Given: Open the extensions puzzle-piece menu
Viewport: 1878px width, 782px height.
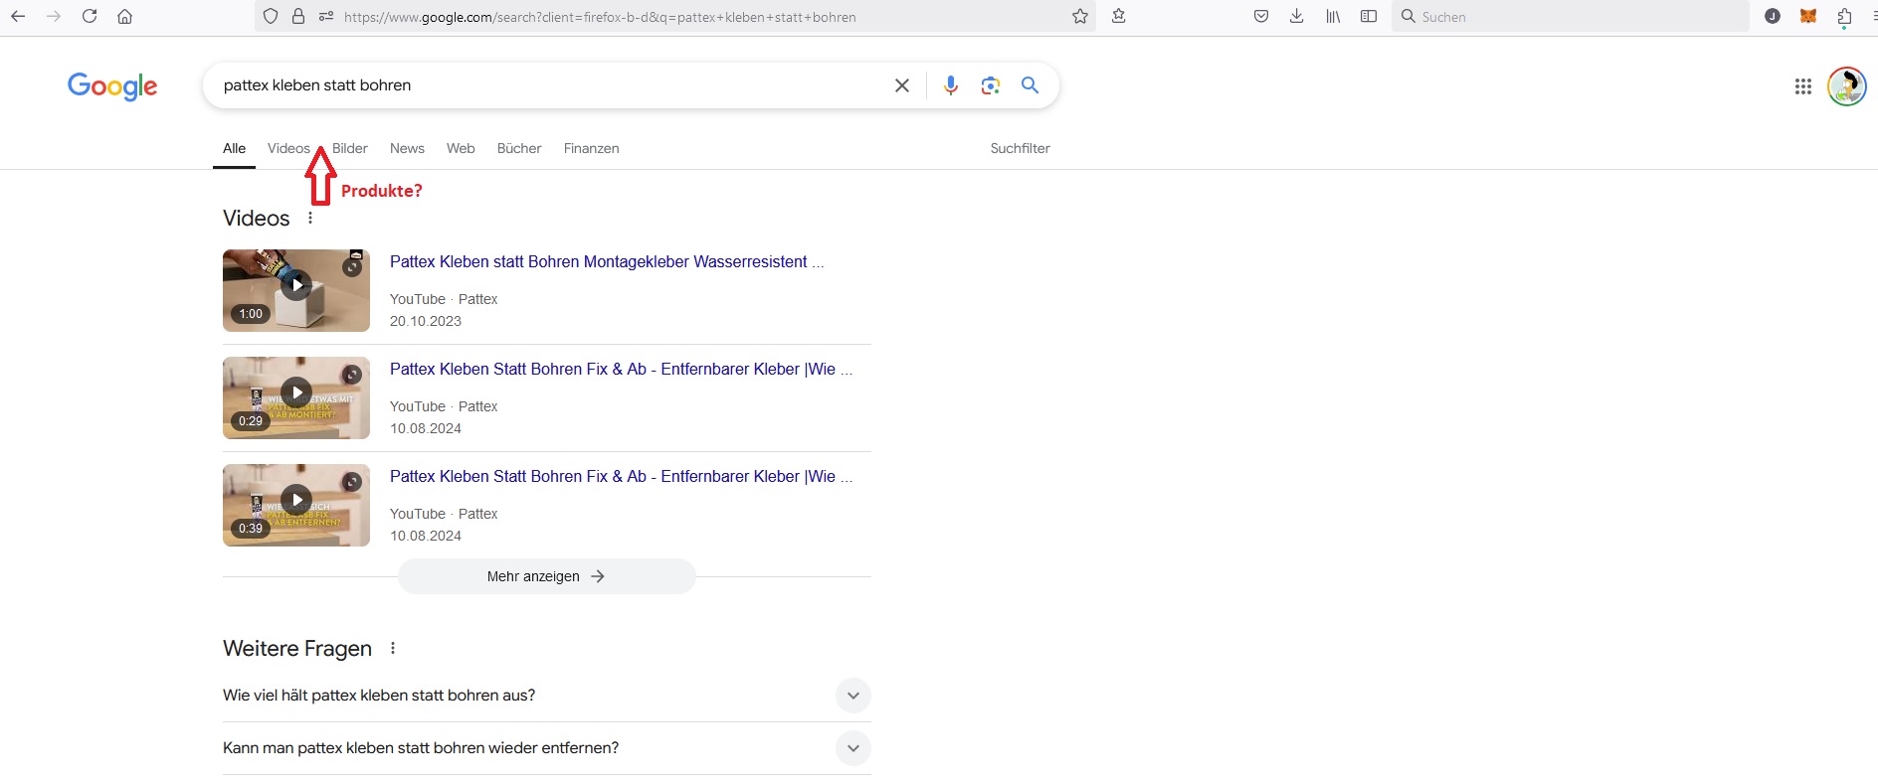Looking at the screenshot, I should click(x=1844, y=16).
